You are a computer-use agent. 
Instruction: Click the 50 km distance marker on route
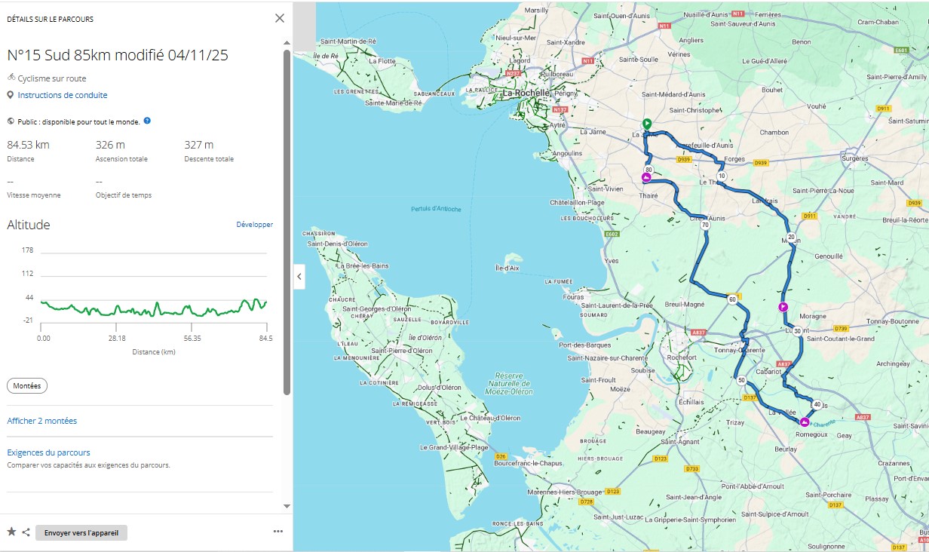tap(742, 380)
